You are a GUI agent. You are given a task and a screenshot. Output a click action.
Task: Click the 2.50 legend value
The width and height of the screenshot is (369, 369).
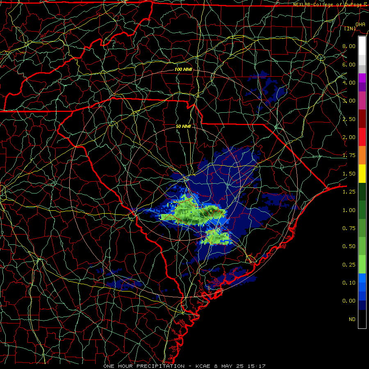point(349,119)
